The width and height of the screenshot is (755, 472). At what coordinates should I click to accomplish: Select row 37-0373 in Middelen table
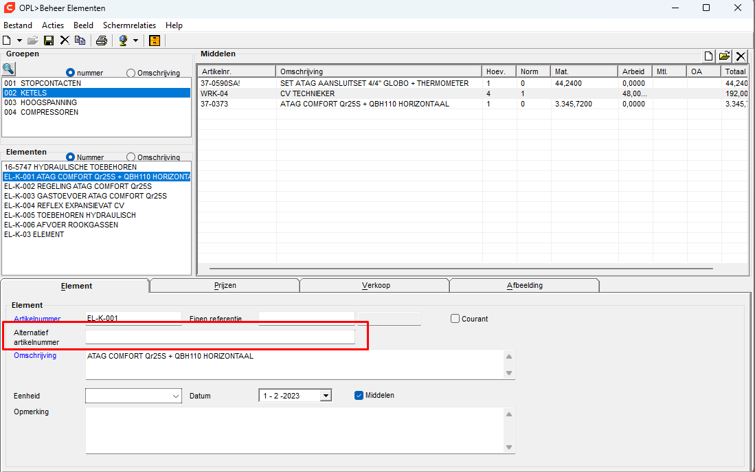click(473, 104)
